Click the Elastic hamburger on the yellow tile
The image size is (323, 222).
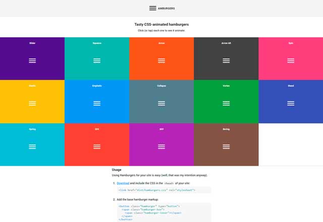[x=32, y=103]
